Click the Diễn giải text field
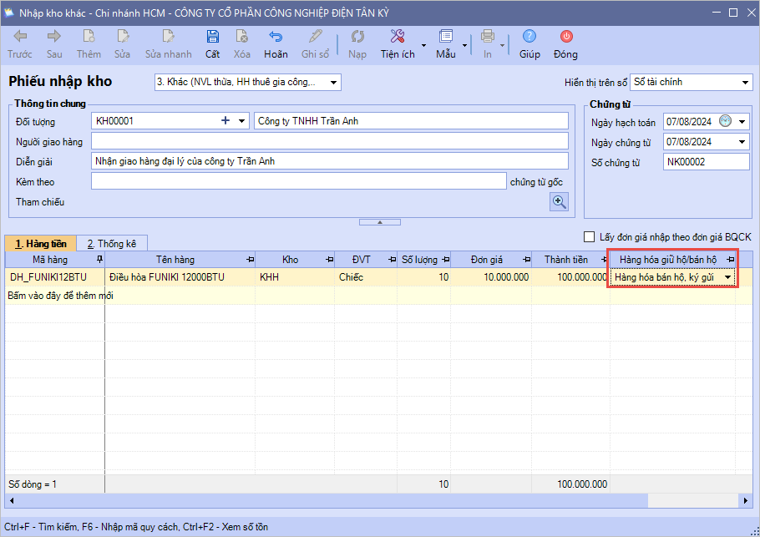Screen dimensions: 760x537 329,161
